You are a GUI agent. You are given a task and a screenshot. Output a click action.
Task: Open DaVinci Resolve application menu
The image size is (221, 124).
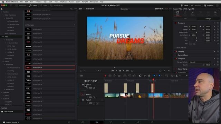pyautogui.click(x=12, y=2)
